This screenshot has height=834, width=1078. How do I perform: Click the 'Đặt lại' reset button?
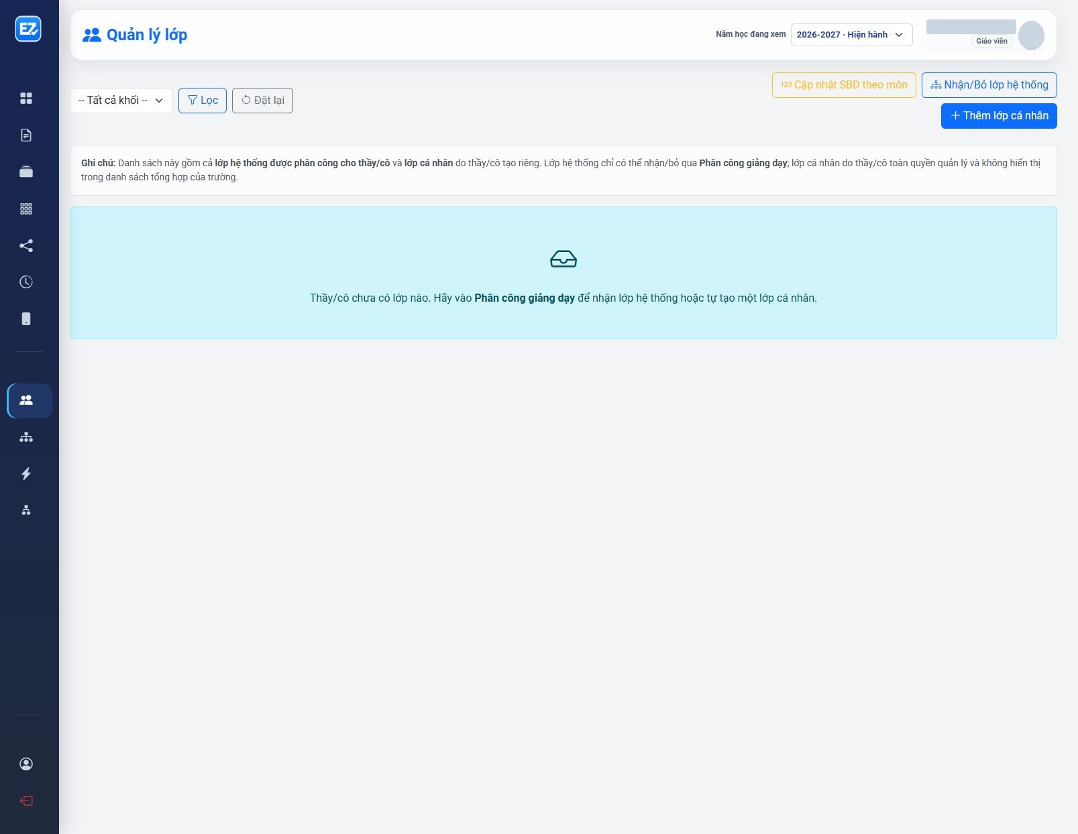[x=262, y=101]
